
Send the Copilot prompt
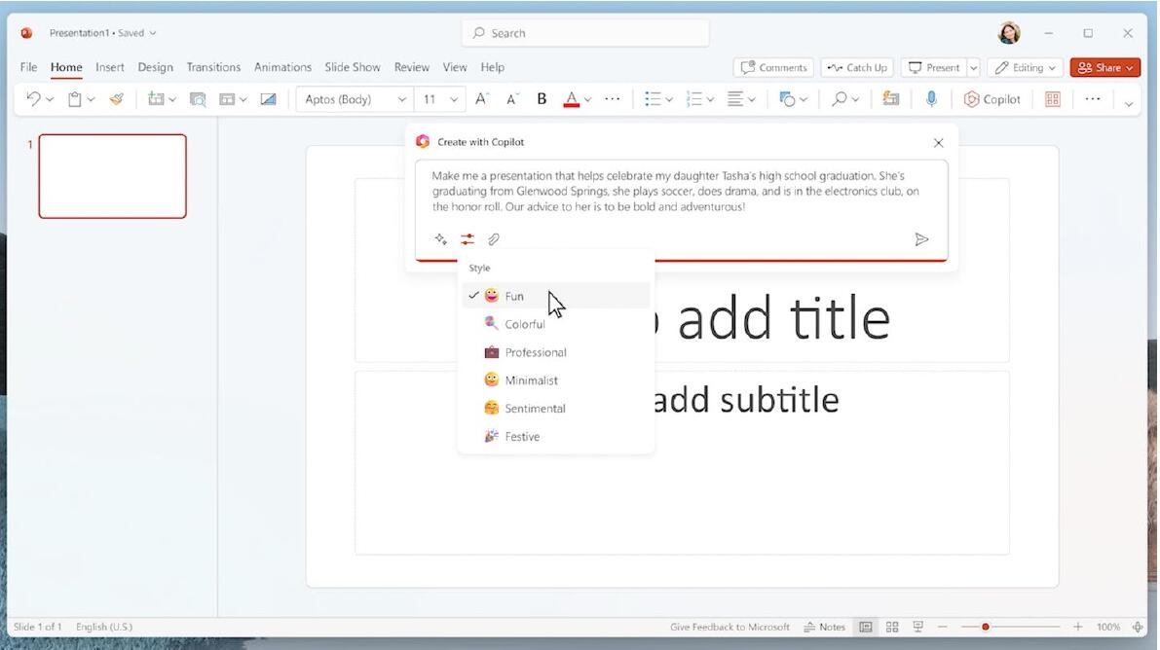921,238
